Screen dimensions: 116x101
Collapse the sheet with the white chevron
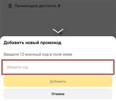pos(58,31)
